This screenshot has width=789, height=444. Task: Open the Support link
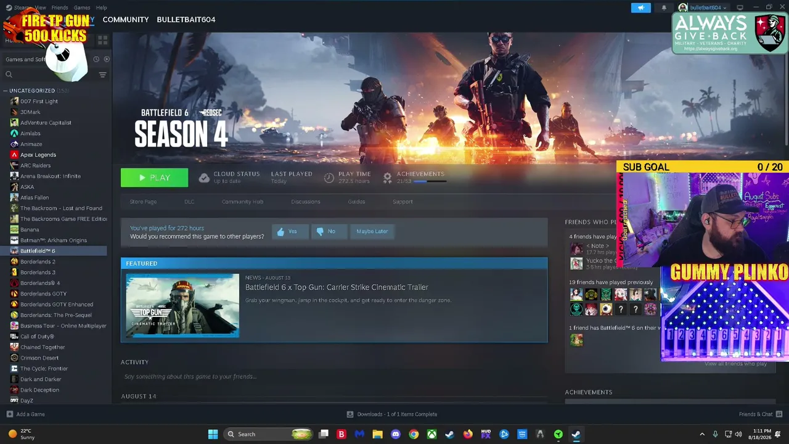point(403,202)
